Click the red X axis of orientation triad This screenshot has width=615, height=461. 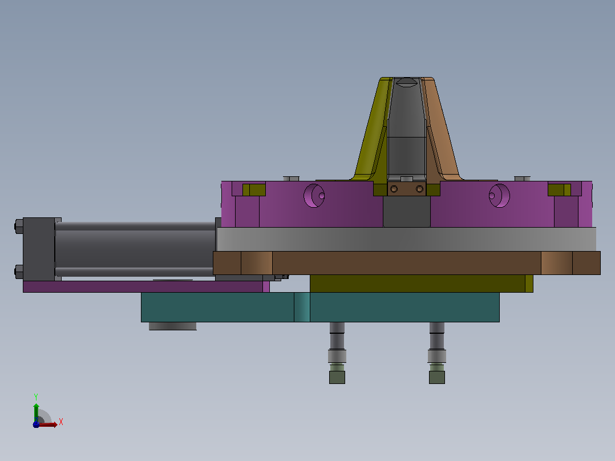coord(48,424)
